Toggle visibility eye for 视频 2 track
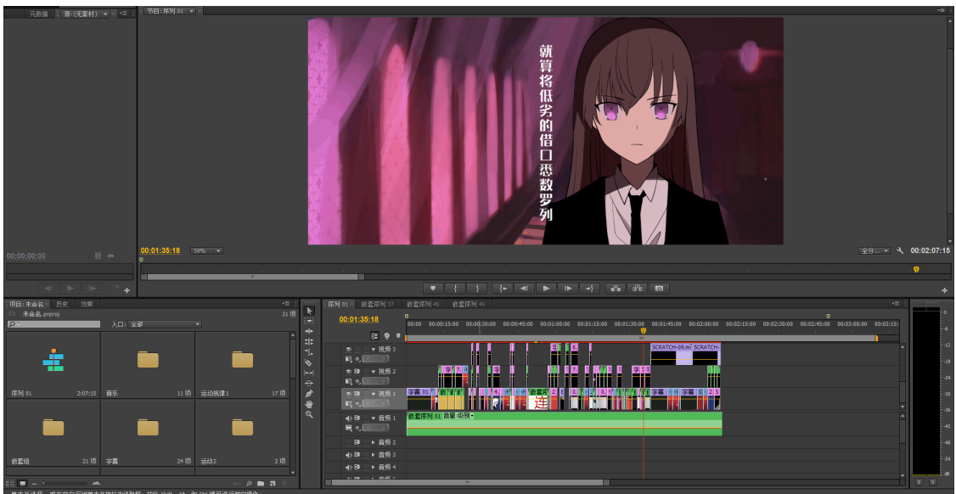Image resolution: width=956 pixels, height=494 pixels. pos(349,371)
